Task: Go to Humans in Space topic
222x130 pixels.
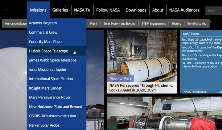Action: click(x=16, y=23)
